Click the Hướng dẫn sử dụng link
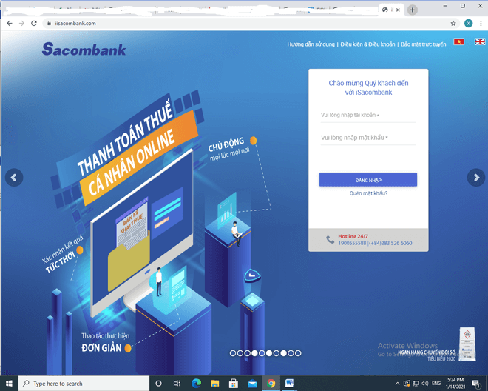 tap(311, 44)
